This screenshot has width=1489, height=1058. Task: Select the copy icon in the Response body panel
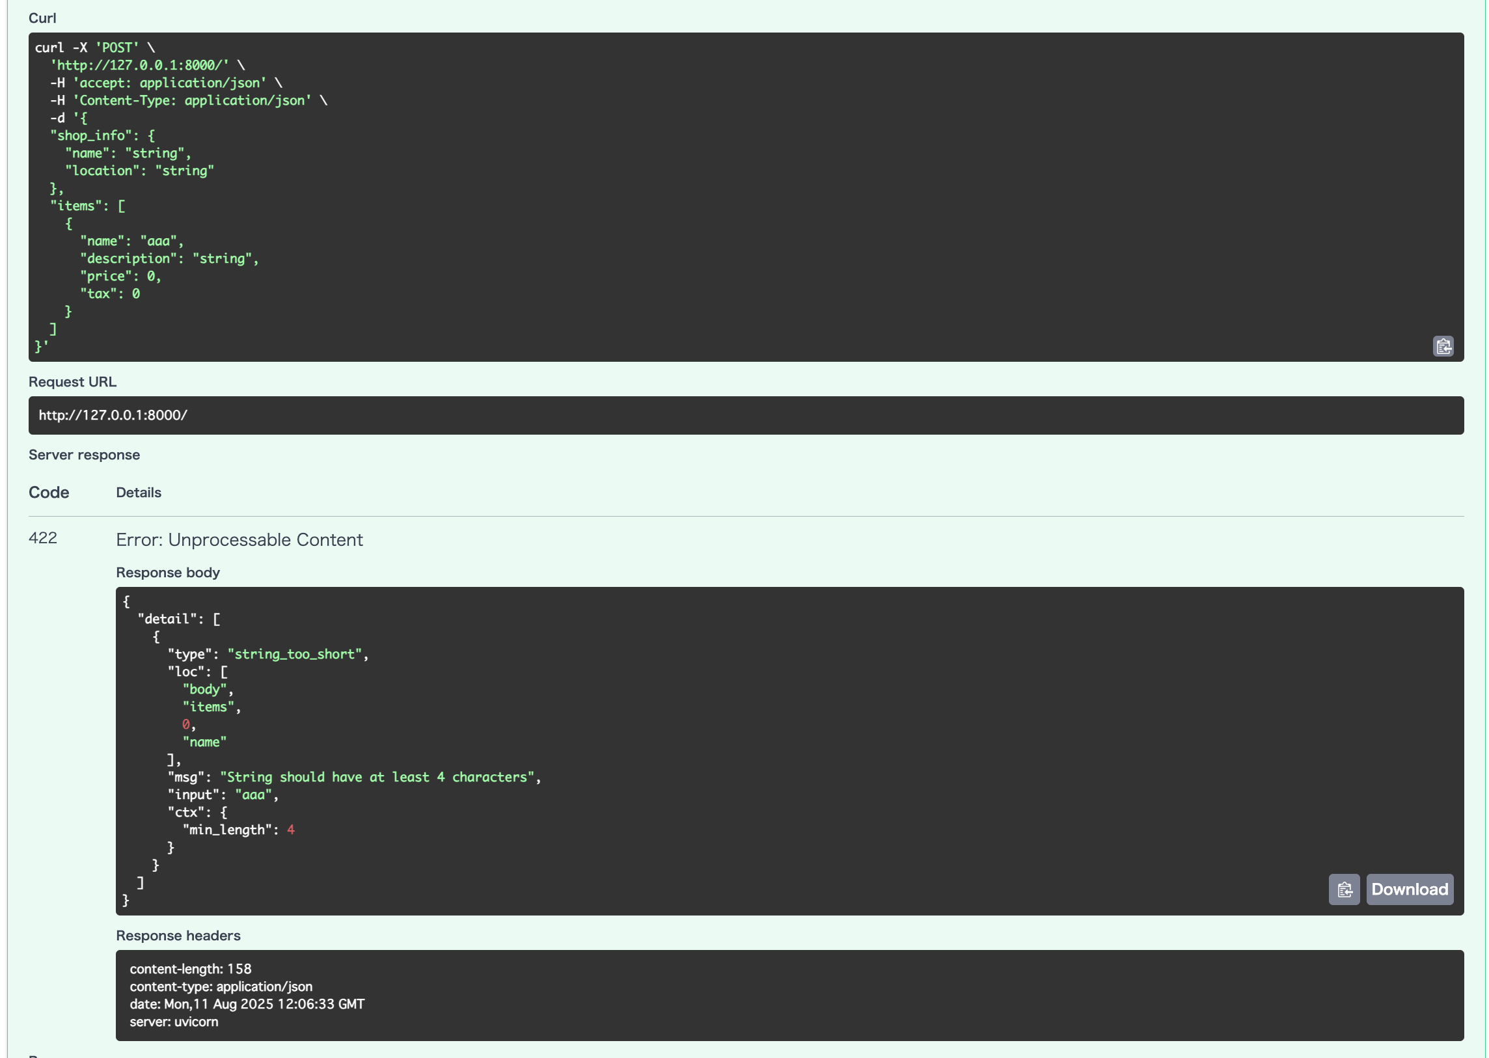pos(1345,889)
